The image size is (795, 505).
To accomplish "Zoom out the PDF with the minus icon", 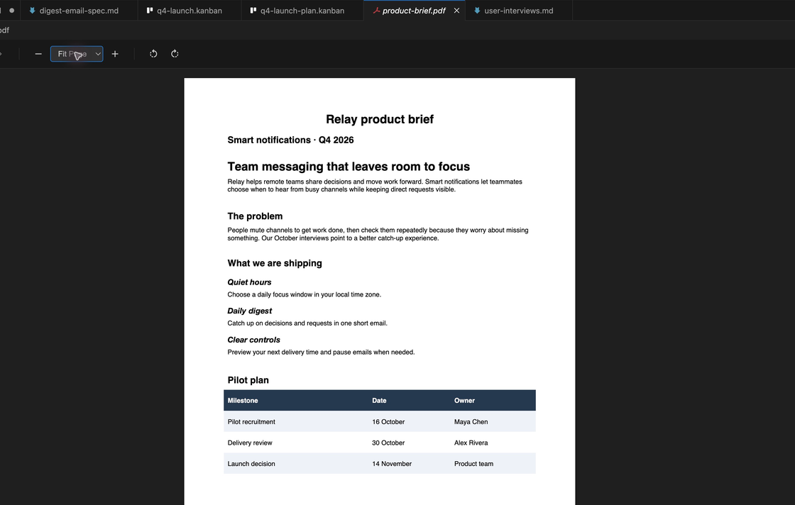I will 38,54.
